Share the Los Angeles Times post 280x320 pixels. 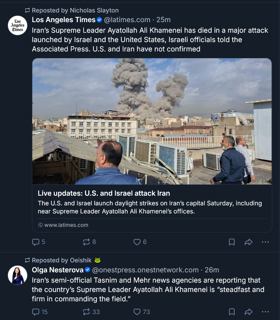pos(248,242)
